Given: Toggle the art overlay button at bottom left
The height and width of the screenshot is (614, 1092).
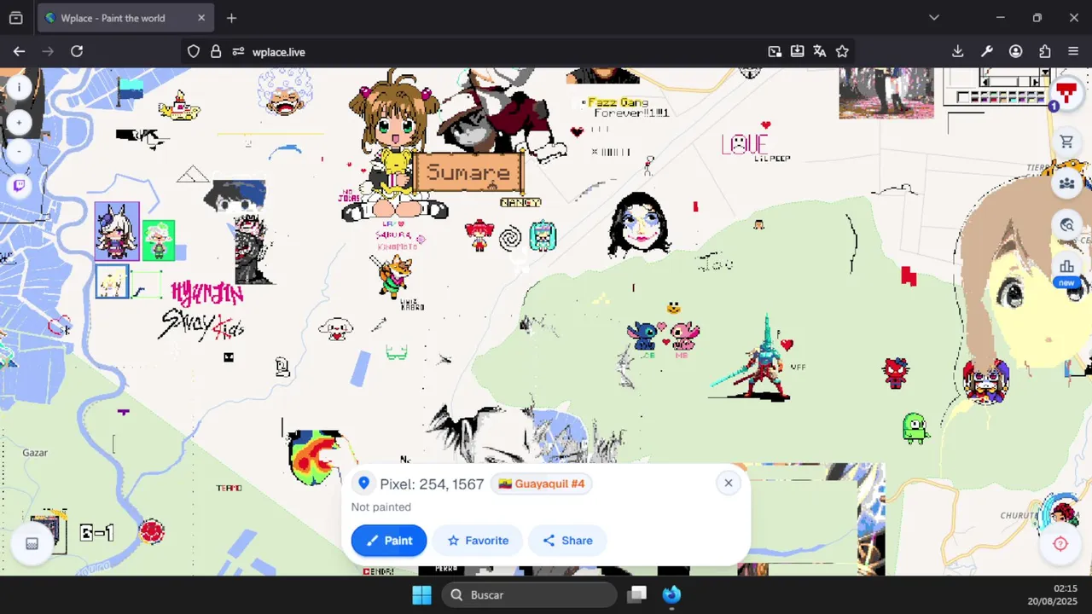Looking at the screenshot, I should tap(32, 543).
